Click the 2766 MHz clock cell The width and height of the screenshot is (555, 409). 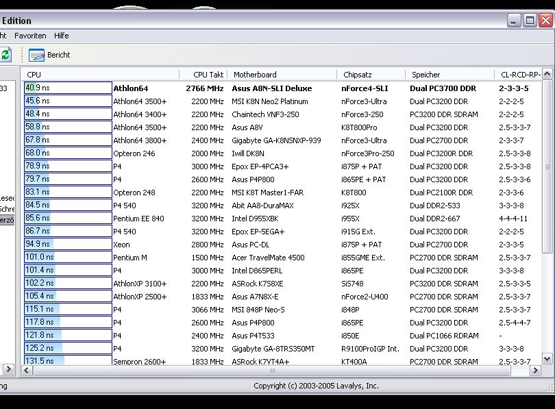pyautogui.click(x=205, y=88)
